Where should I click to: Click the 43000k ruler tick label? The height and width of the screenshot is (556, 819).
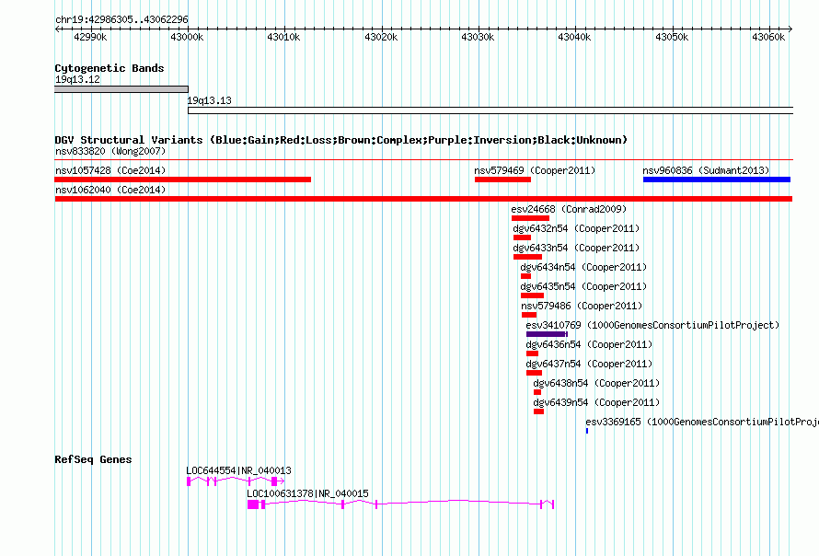click(187, 37)
